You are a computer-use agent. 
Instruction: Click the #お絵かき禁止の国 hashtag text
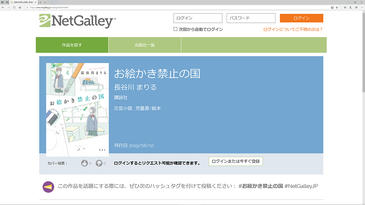pos(261,186)
